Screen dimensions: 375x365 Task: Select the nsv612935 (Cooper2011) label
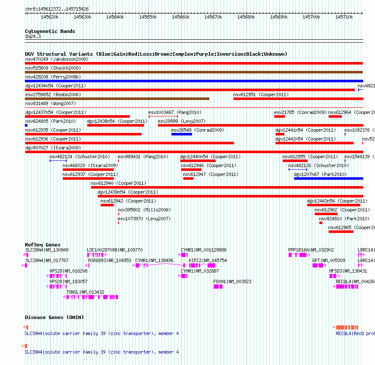(x=53, y=130)
